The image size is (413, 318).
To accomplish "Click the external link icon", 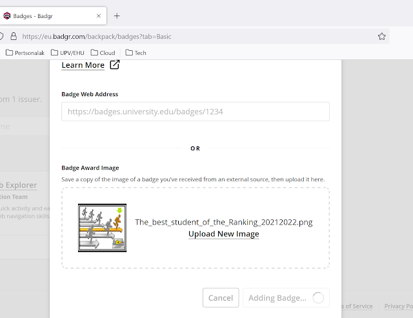I will [115, 65].
